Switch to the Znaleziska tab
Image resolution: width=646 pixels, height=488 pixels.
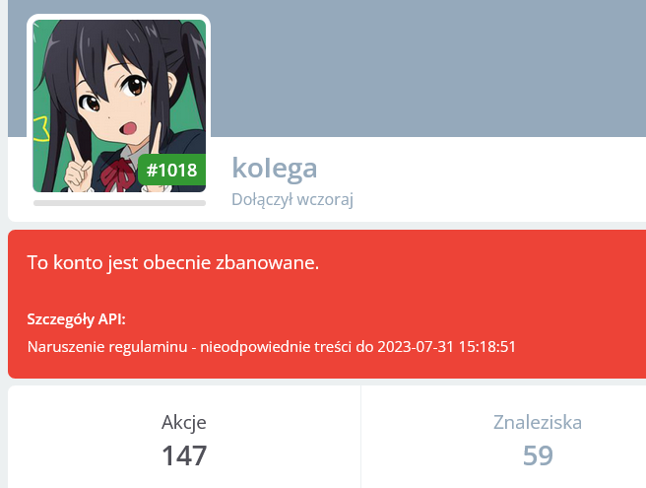click(x=538, y=440)
